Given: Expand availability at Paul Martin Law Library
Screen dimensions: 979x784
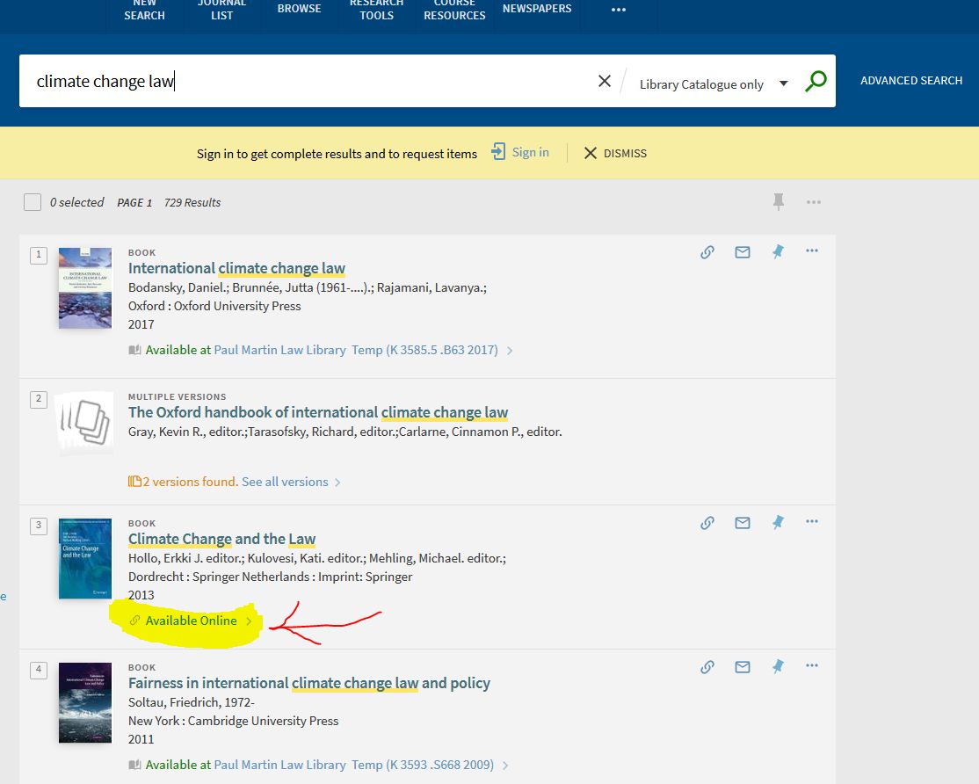Looking at the screenshot, I should 279,349.
